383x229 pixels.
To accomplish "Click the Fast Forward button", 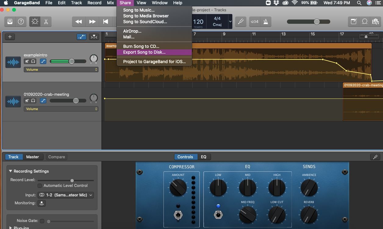I will pyautogui.click(x=92, y=22).
